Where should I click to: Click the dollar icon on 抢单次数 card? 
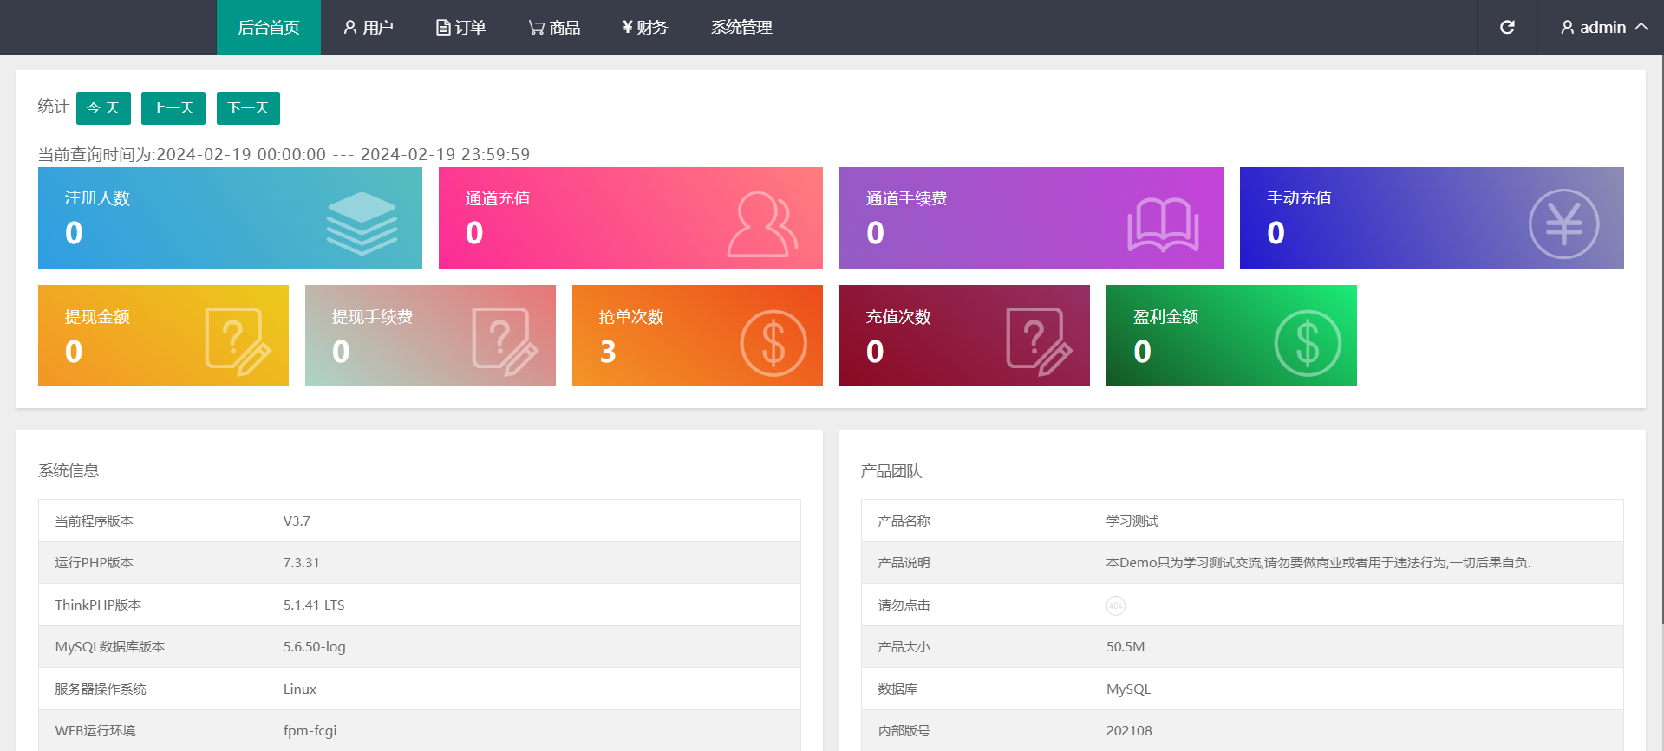tap(773, 342)
